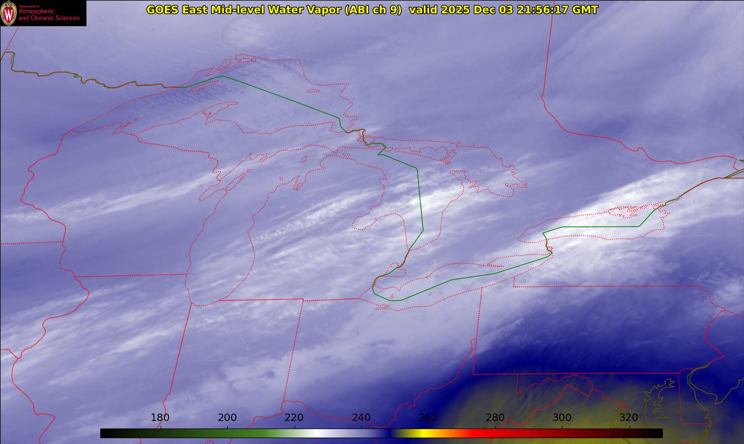Click the 320 tick label on colorbar
Viewport: 744px width, 444px height.
tap(629, 417)
